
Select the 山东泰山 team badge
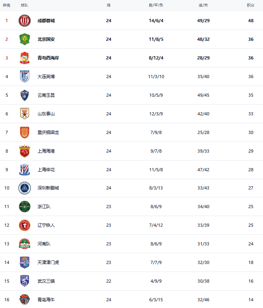tap(25, 113)
